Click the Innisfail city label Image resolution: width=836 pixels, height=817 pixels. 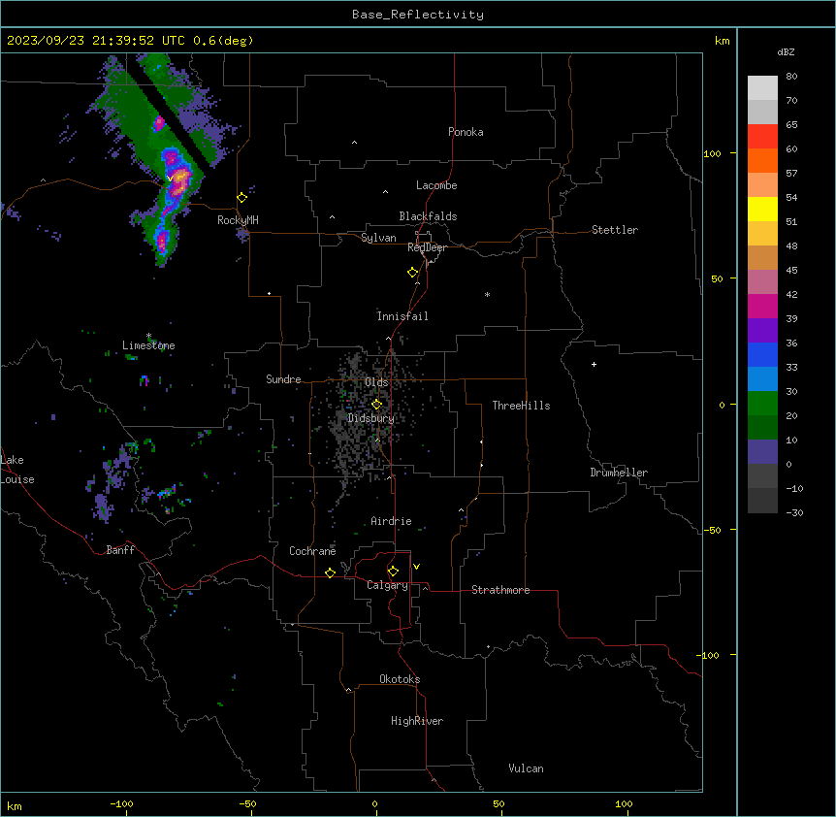(x=402, y=316)
